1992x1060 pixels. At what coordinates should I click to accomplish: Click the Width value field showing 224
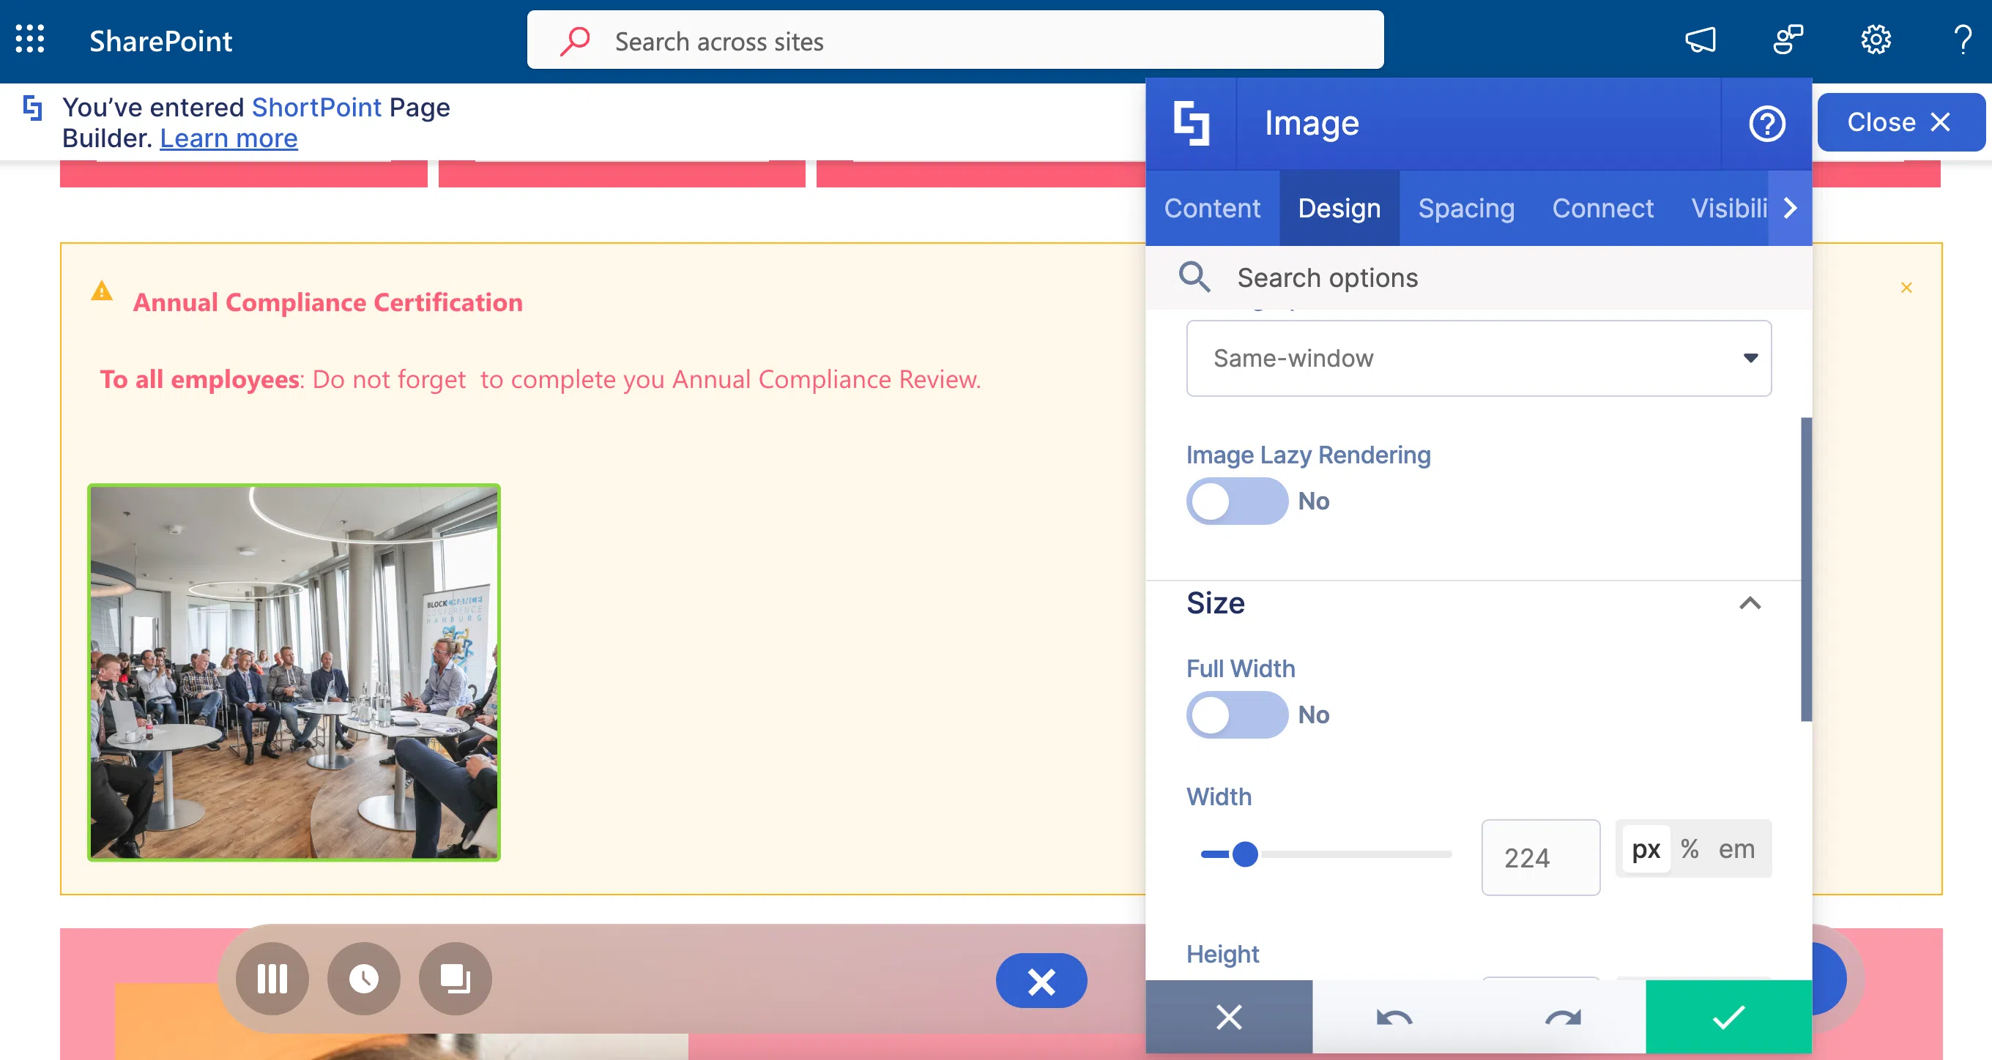[1540, 857]
